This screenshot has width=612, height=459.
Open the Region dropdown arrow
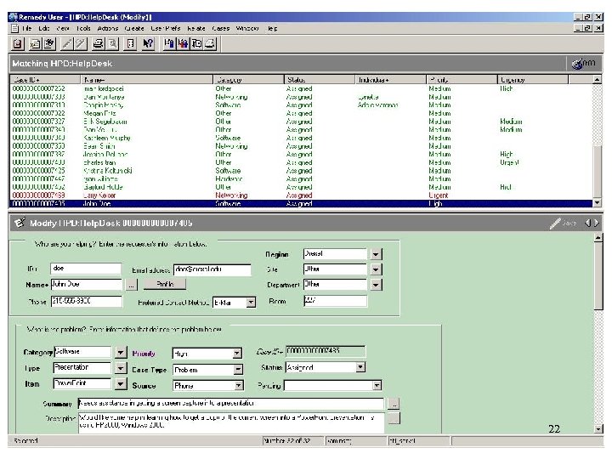377,254
